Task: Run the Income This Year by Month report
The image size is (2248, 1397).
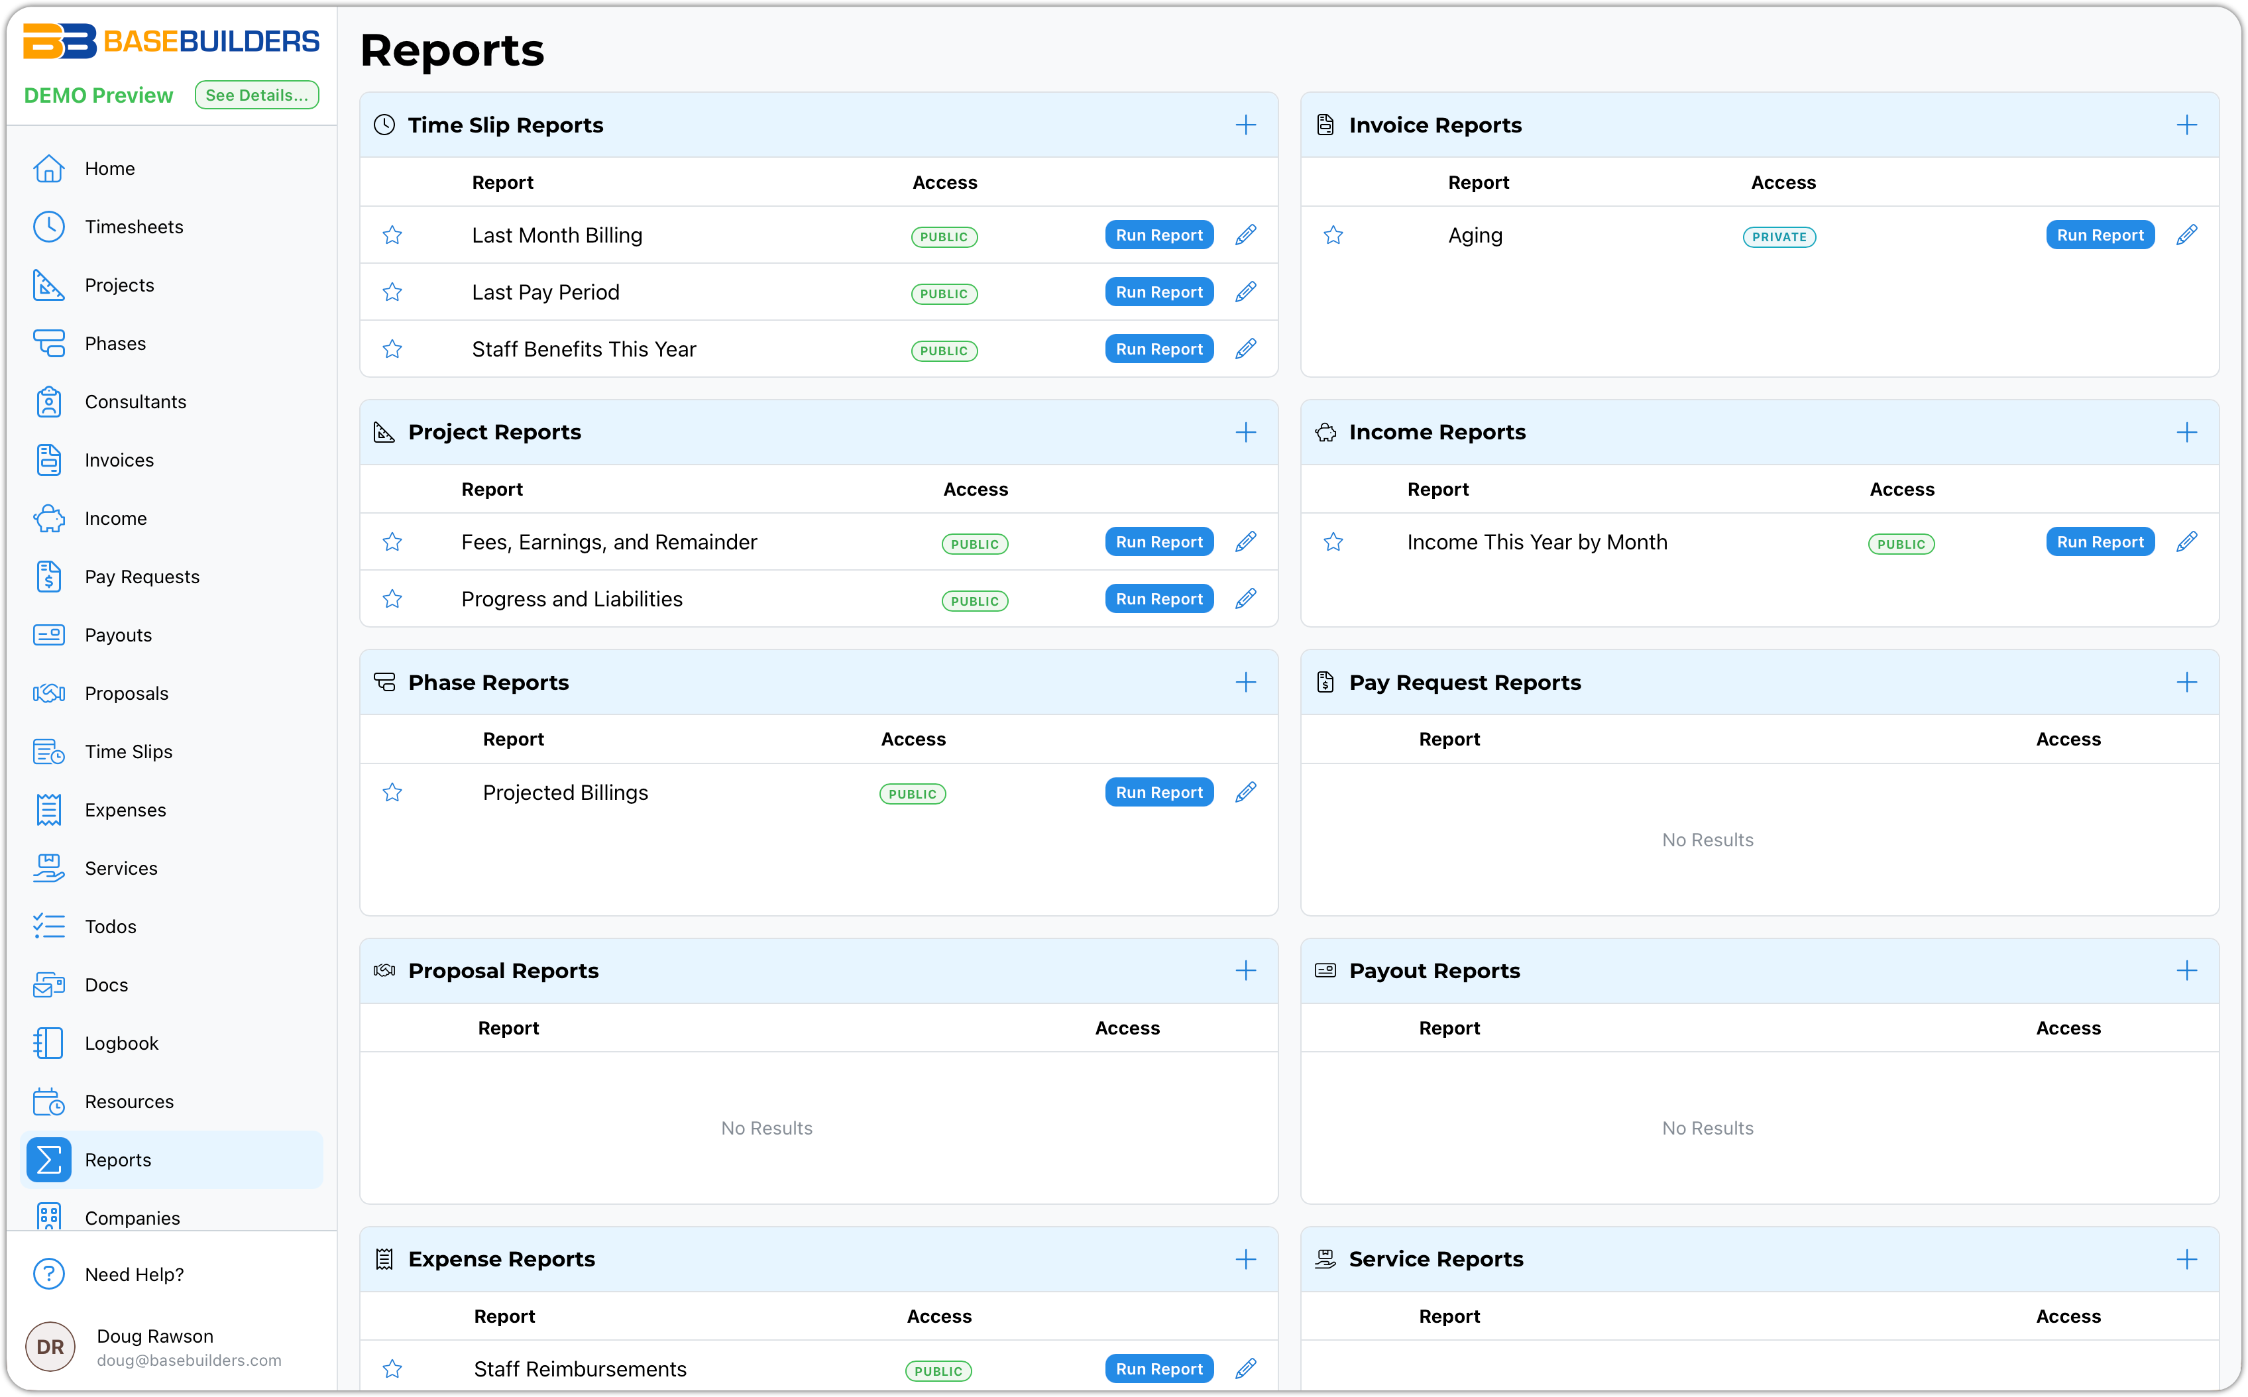Action: (x=2100, y=541)
